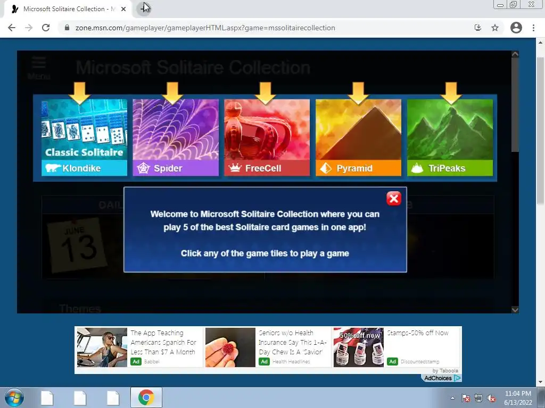The image size is (545, 408).
Task: Click the browser forward arrow
Action: click(29, 28)
